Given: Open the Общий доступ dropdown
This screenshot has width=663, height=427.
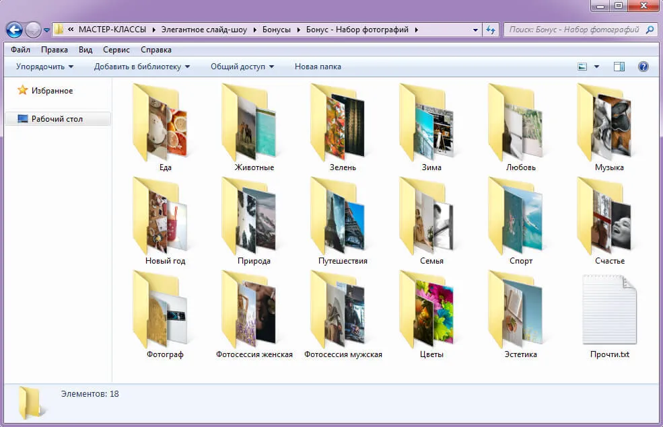Looking at the screenshot, I should coord(242,67).
